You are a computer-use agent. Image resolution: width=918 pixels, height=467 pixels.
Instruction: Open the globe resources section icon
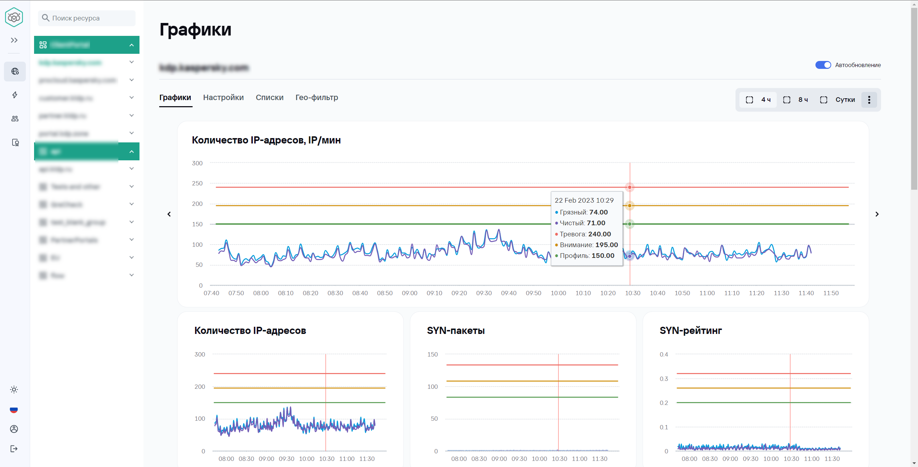coord(15,71)
